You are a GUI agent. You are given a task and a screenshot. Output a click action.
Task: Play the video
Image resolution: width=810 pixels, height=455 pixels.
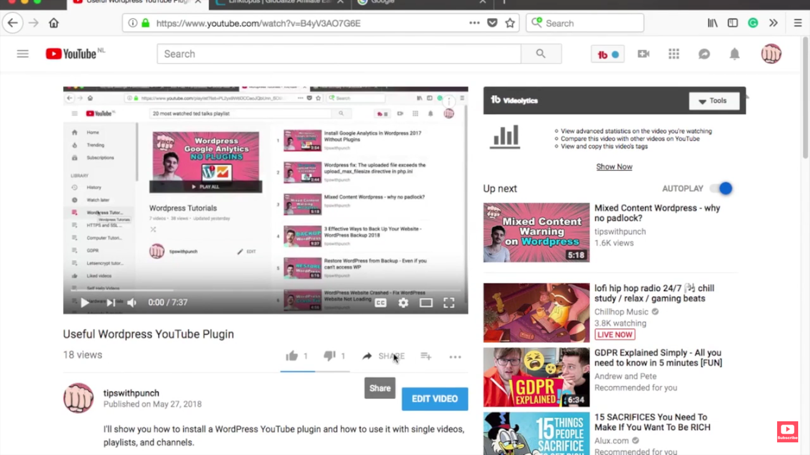pos(84,302)
